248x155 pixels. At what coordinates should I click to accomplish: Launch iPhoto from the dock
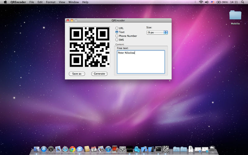[x=101, y=149]
